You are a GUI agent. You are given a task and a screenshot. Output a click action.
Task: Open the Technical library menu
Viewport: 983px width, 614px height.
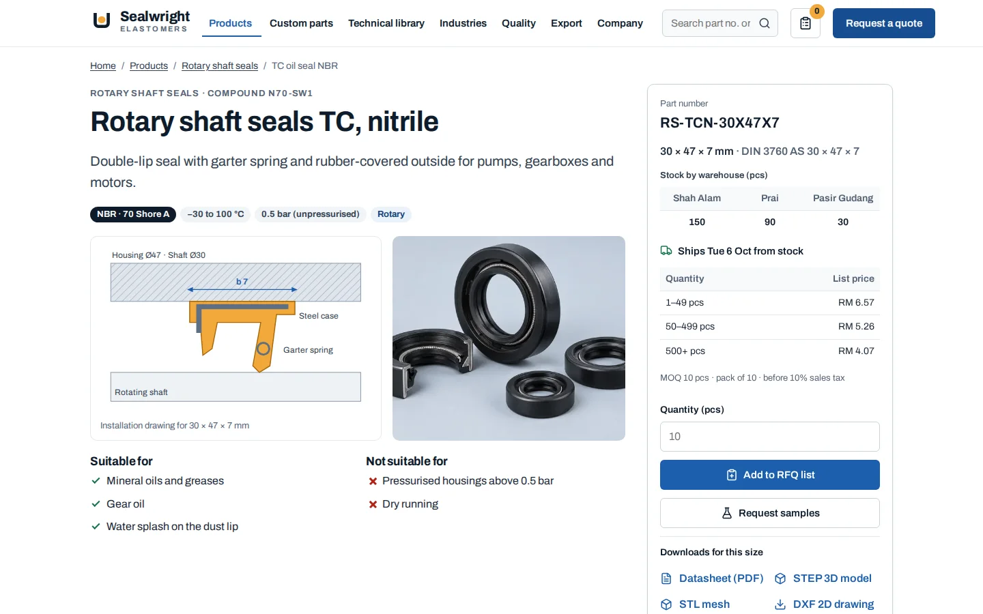coord(386,23)
